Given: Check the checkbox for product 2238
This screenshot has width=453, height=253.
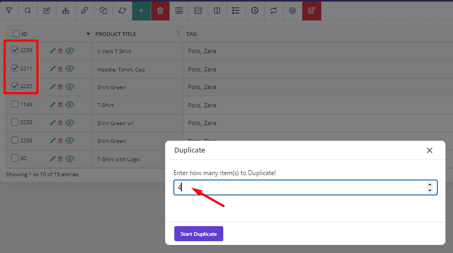Looking at the screenshot, I should pyautogui.click(x=15, y=122).
